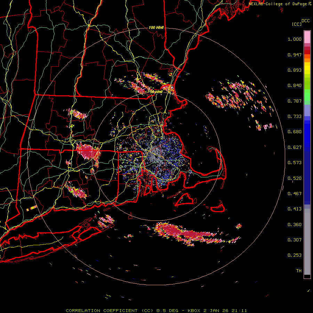Click the [CC] units label
The width and height of the screenshot is (313, 313).
tap(297, 24)
